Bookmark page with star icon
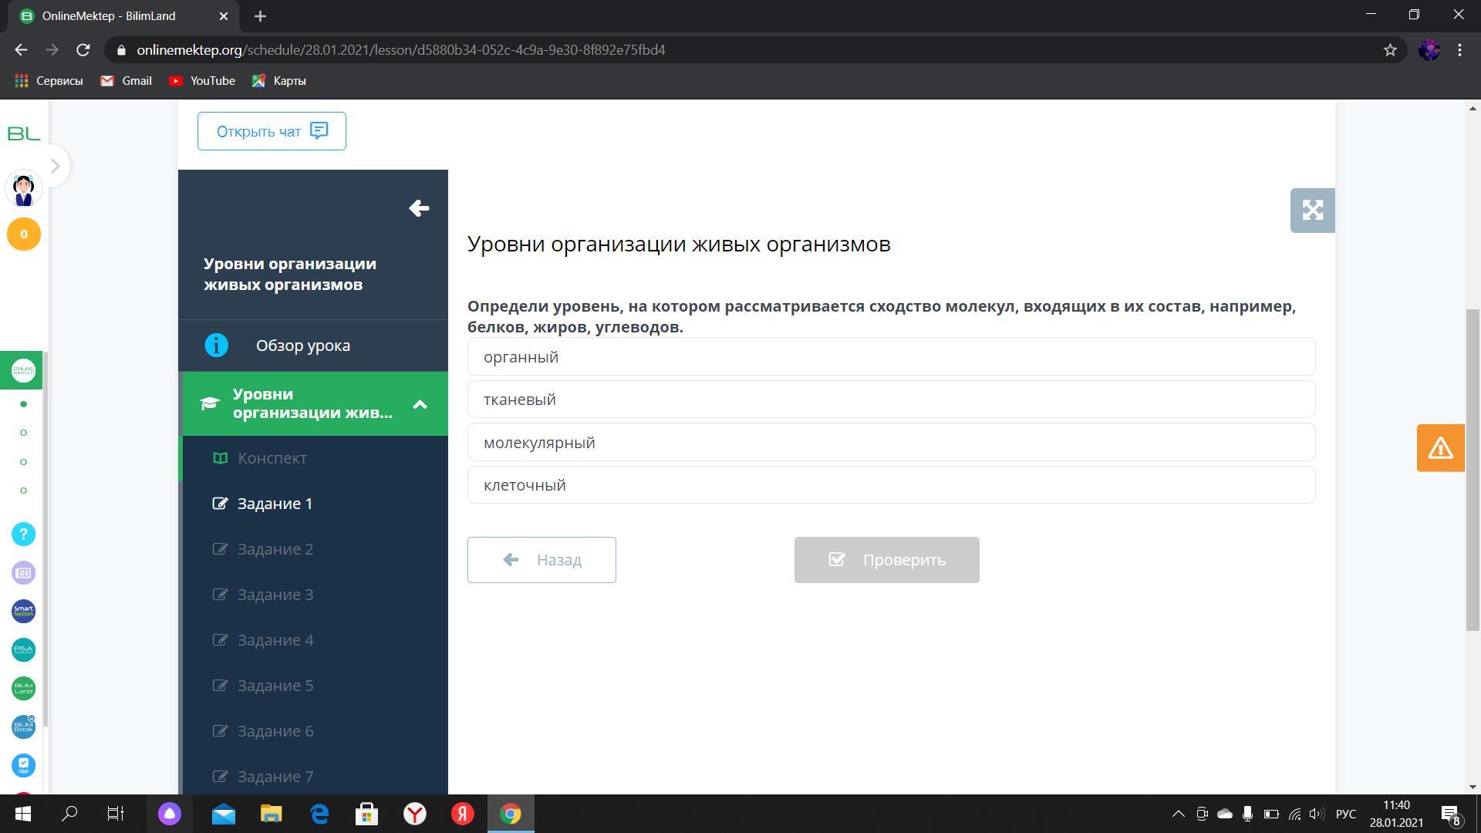 tap(1390, 50)
